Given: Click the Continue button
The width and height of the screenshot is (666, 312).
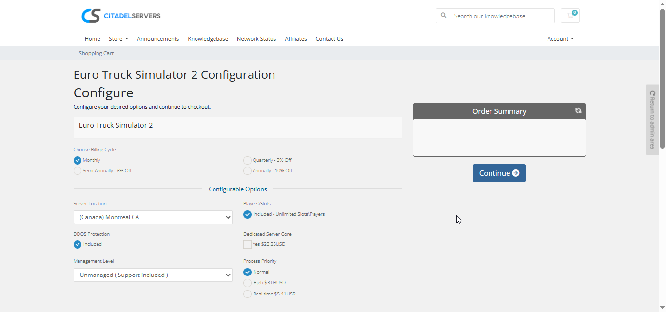Looking at the screenshot, I should [499, 173].
